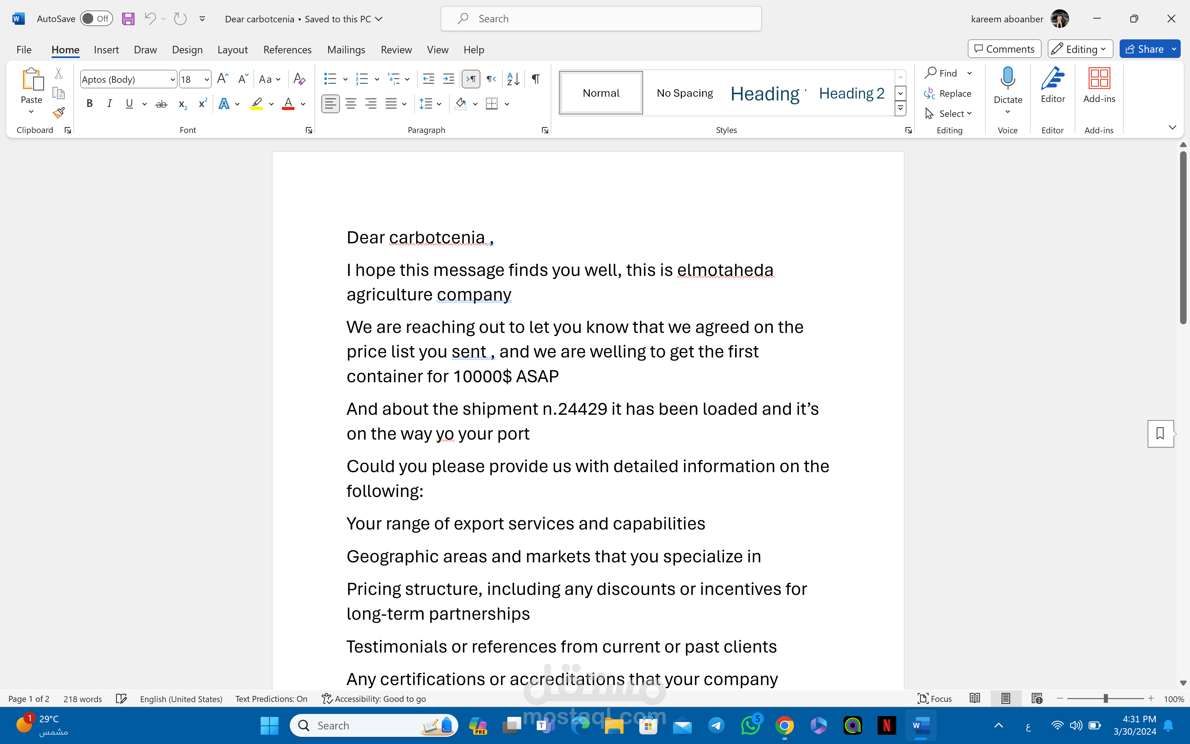The width and height of the screenshot is (1190, 744).
Task: Open Chrome from the taskbar
Action: (x=784, y=725)
